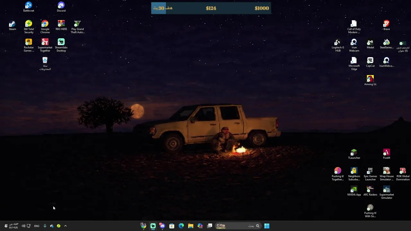
Task: Open Task View on the taskbar
Action: point(210,226)
